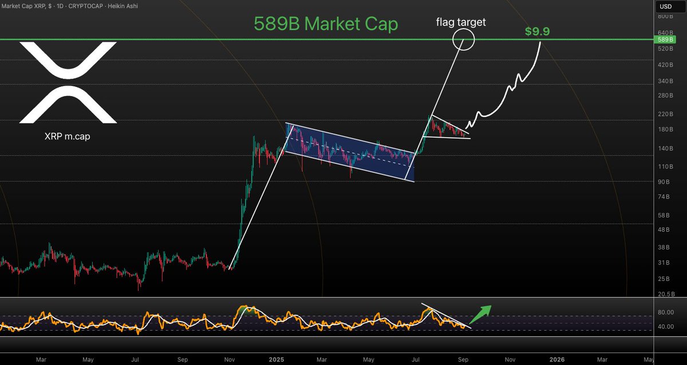
Task: Click the 25 B price axis label
Action: [664, 279]
